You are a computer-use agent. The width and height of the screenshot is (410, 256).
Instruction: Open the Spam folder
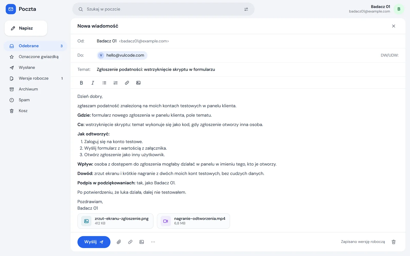coord(35,100)
